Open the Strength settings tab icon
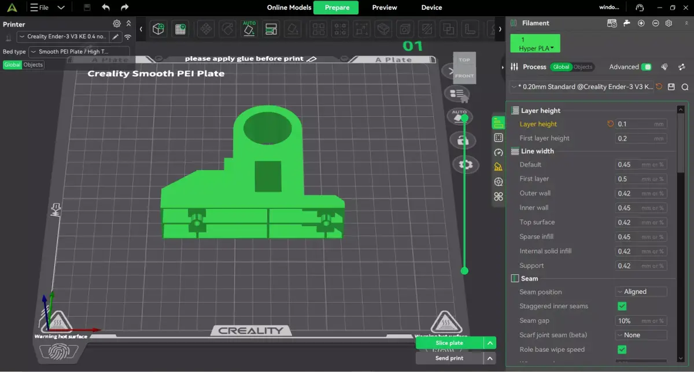The width and height of the screenshot is (694, 372). click(499, 138)
